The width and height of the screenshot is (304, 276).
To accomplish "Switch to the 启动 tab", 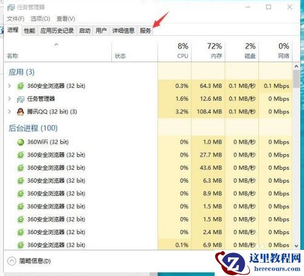I will coord(85,31).
